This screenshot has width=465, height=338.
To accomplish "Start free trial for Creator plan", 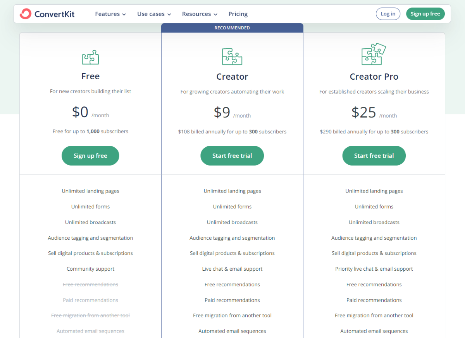I will coord(232,155).
